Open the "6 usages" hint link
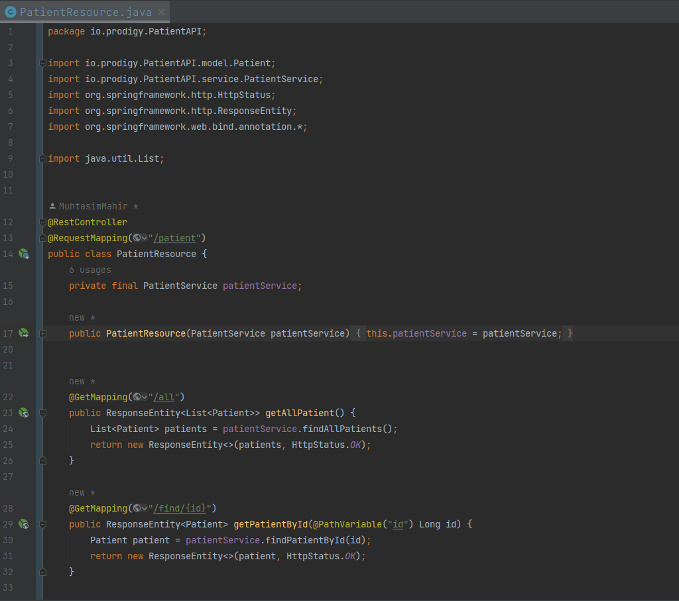This screenshot has height=601, width=679. click(90, 270)
